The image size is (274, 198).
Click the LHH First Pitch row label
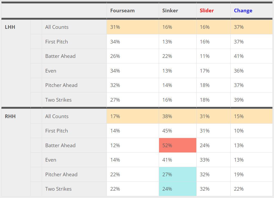coord(56,42)
